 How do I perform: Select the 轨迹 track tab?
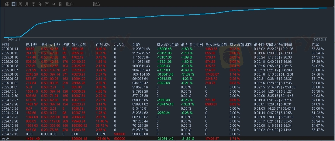96,4
